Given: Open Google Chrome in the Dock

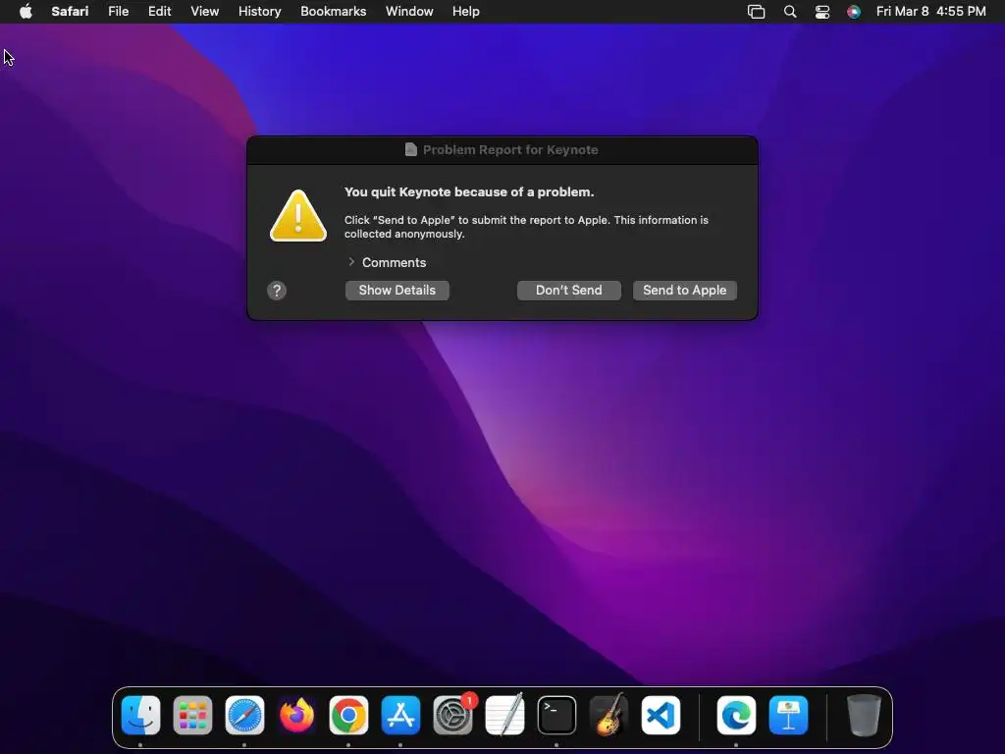Looking at the screenshot, I should 348,715.
